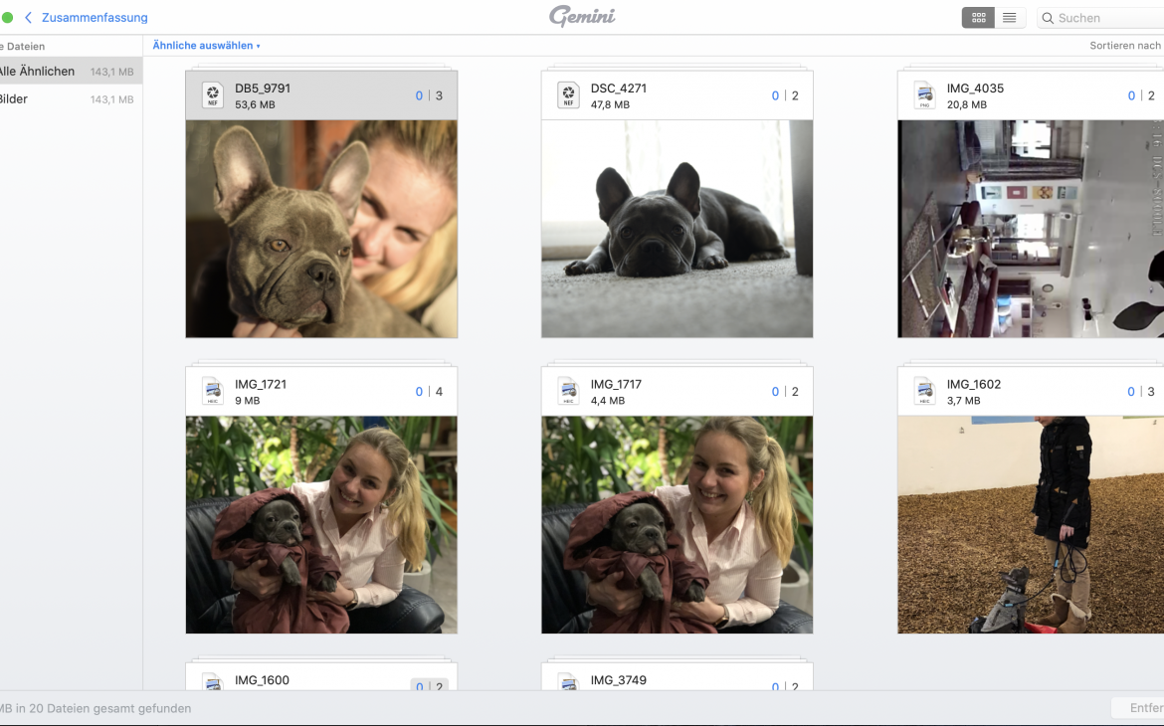Open the Ähnliche auswählen dropdown
The image size is (1164, 726).
coord(206,46)
